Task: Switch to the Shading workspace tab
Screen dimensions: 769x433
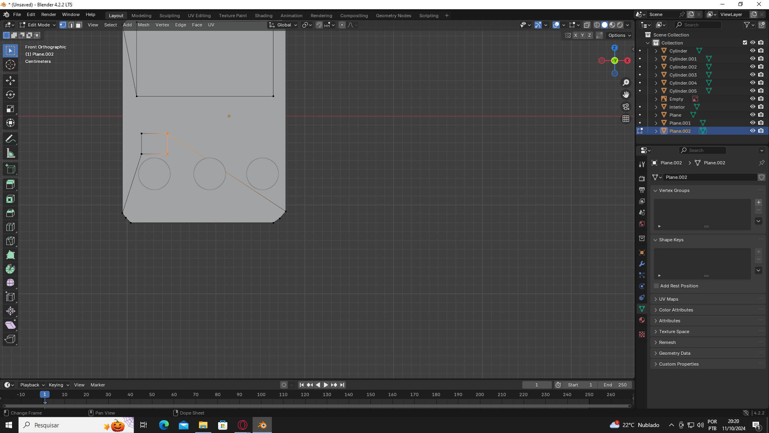Action: pyautogui.click(x=263, y=16)
